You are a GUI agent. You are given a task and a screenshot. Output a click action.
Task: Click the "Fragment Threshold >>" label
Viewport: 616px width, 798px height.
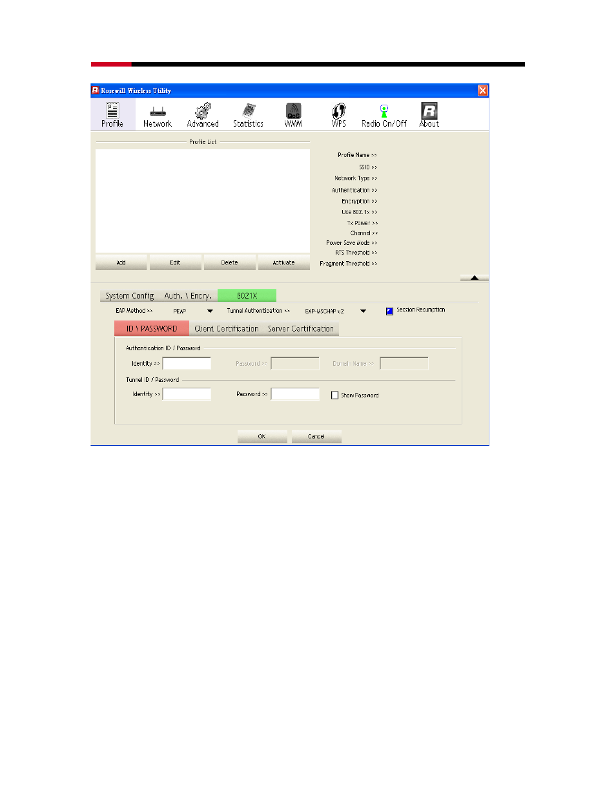(349, 264)
